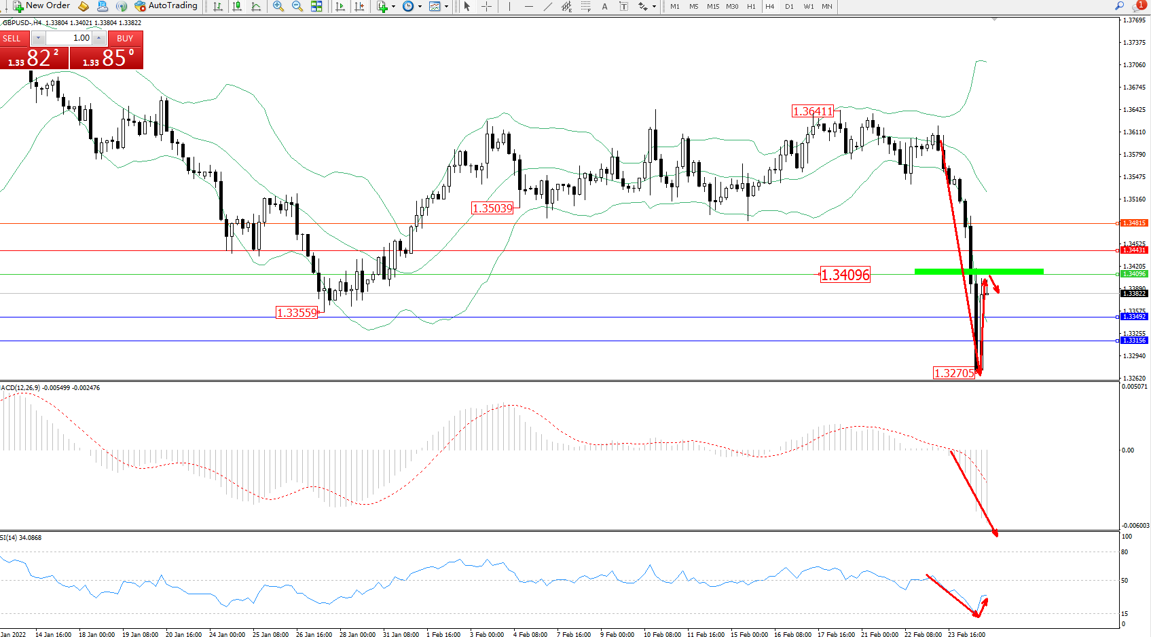Toggle the AutoTrading button
This screenshot has width=1151, height=637.
click(x=166, y=6)
